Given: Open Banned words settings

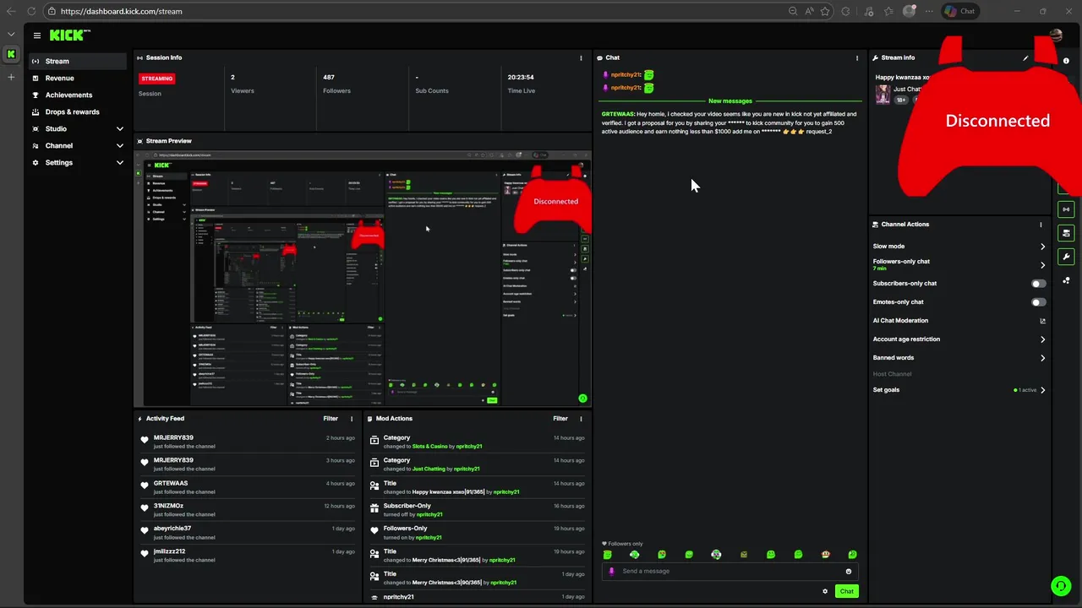Looking at the screenshot, I should point(959,357).
